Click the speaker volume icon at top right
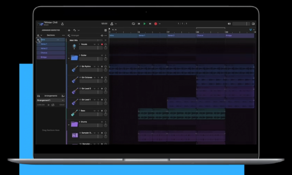This screenshot has width=292, height=175. coord(229,24)
